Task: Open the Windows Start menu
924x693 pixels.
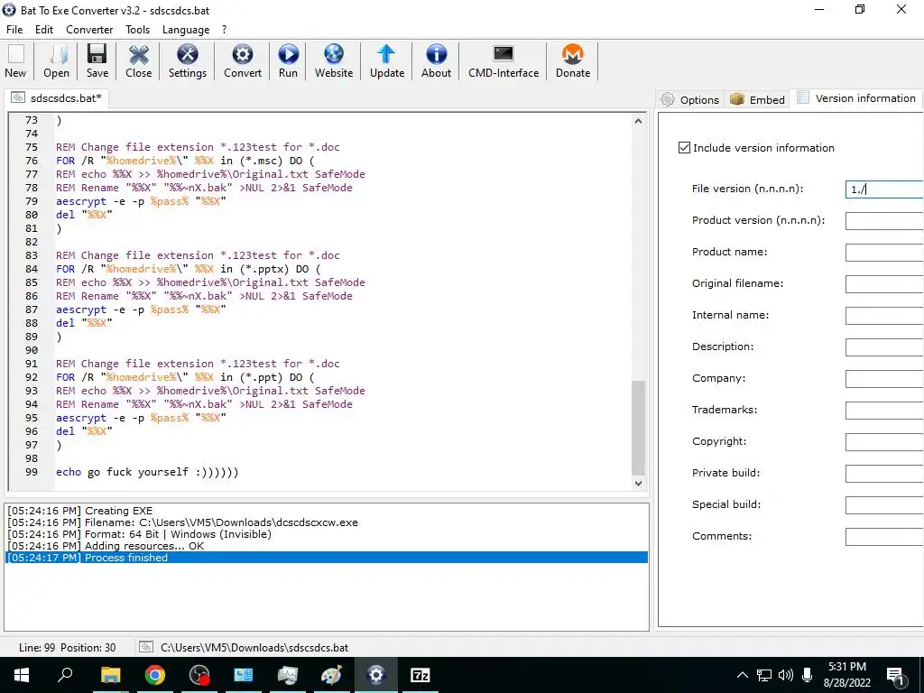Action: coord(22,675)
